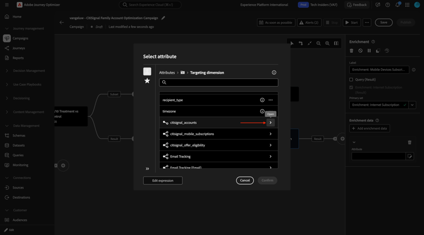Open the Feedback button

tap(357, 5)
